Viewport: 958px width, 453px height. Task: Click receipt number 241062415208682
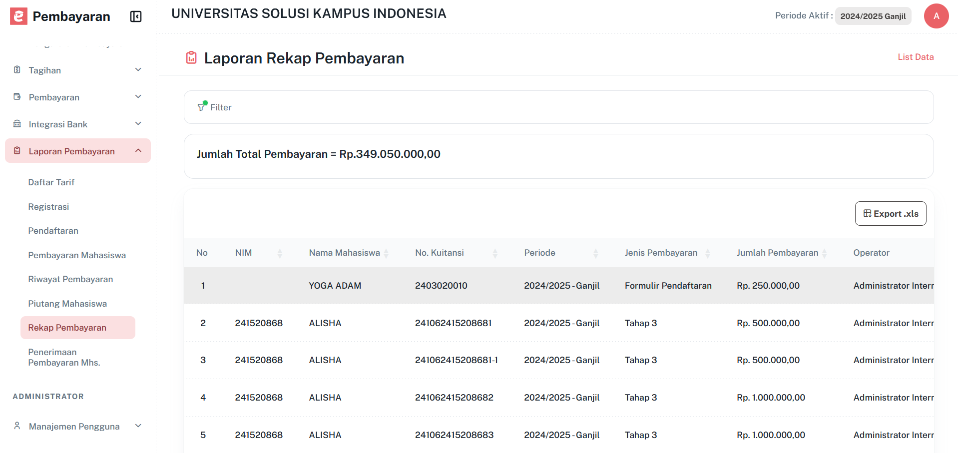(x=454, y=398)
